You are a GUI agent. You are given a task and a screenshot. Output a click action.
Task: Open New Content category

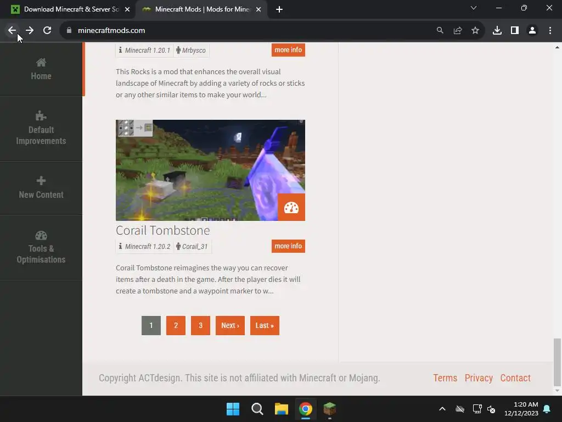tap(41, 188)
